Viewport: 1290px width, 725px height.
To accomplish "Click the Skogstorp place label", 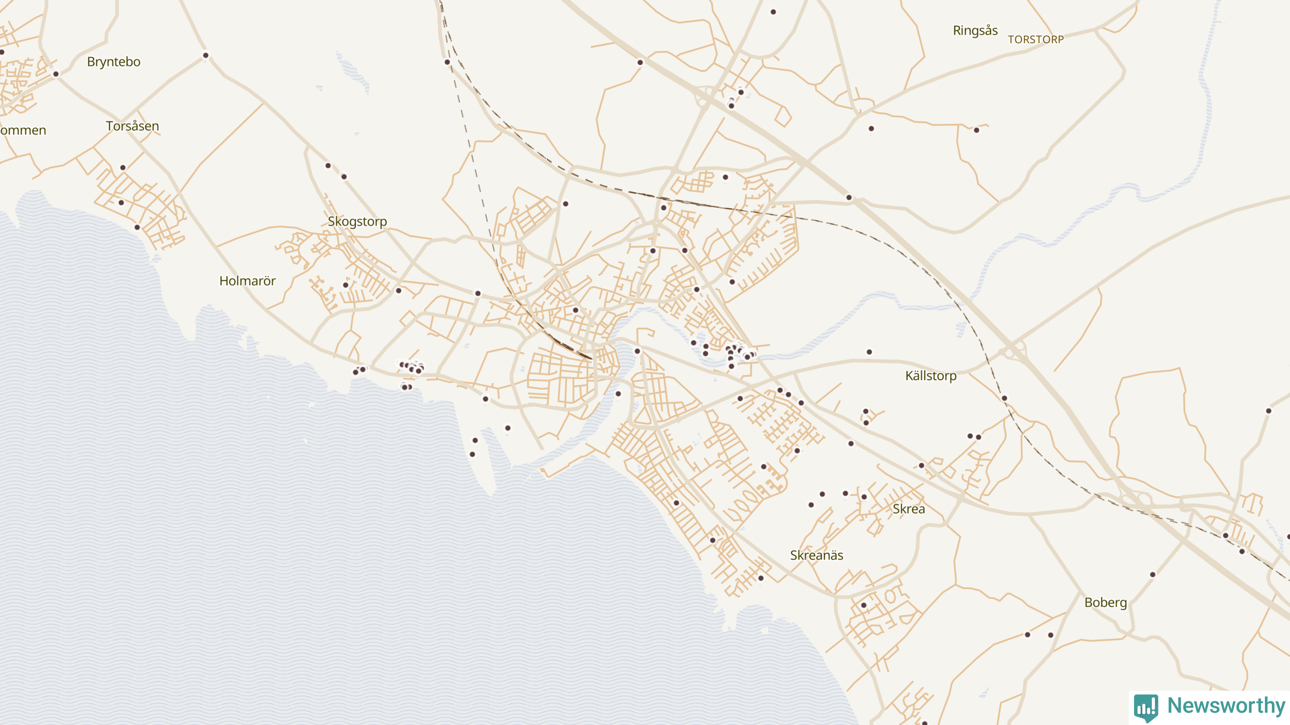I will point(357,222).
